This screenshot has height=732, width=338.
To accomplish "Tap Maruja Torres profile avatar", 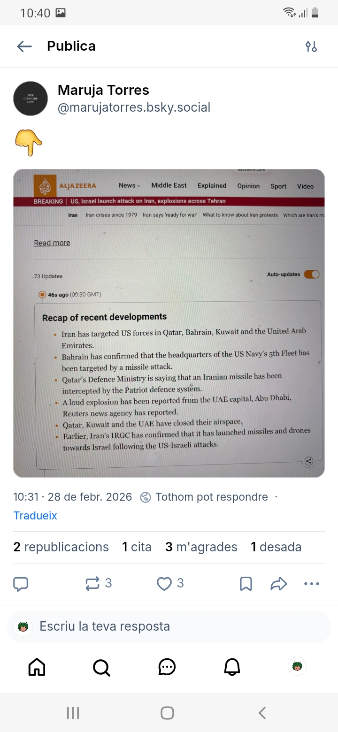I will pos(31,99).
